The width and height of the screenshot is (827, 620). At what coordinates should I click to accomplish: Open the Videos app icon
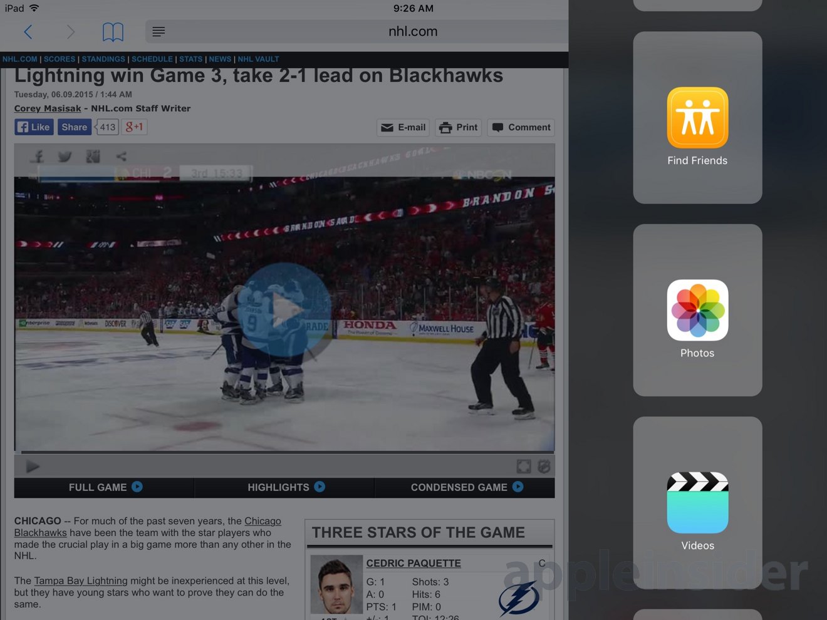click(697, 502)
